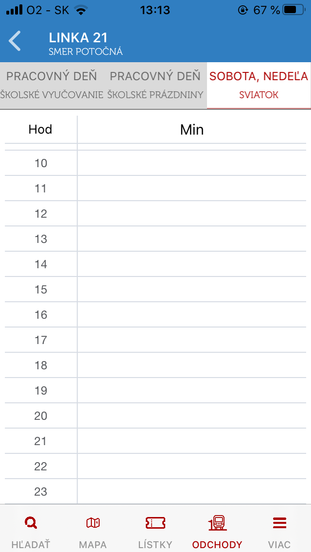311x552 pixels.
Task: Tap the Min column header
Action: click(191, 129)
